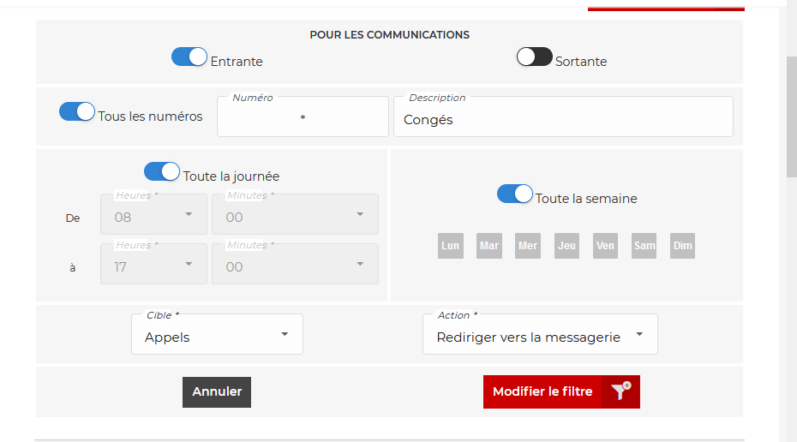
Task: Open the De Heures dropdown showing 08
Action: click(153, 214)
